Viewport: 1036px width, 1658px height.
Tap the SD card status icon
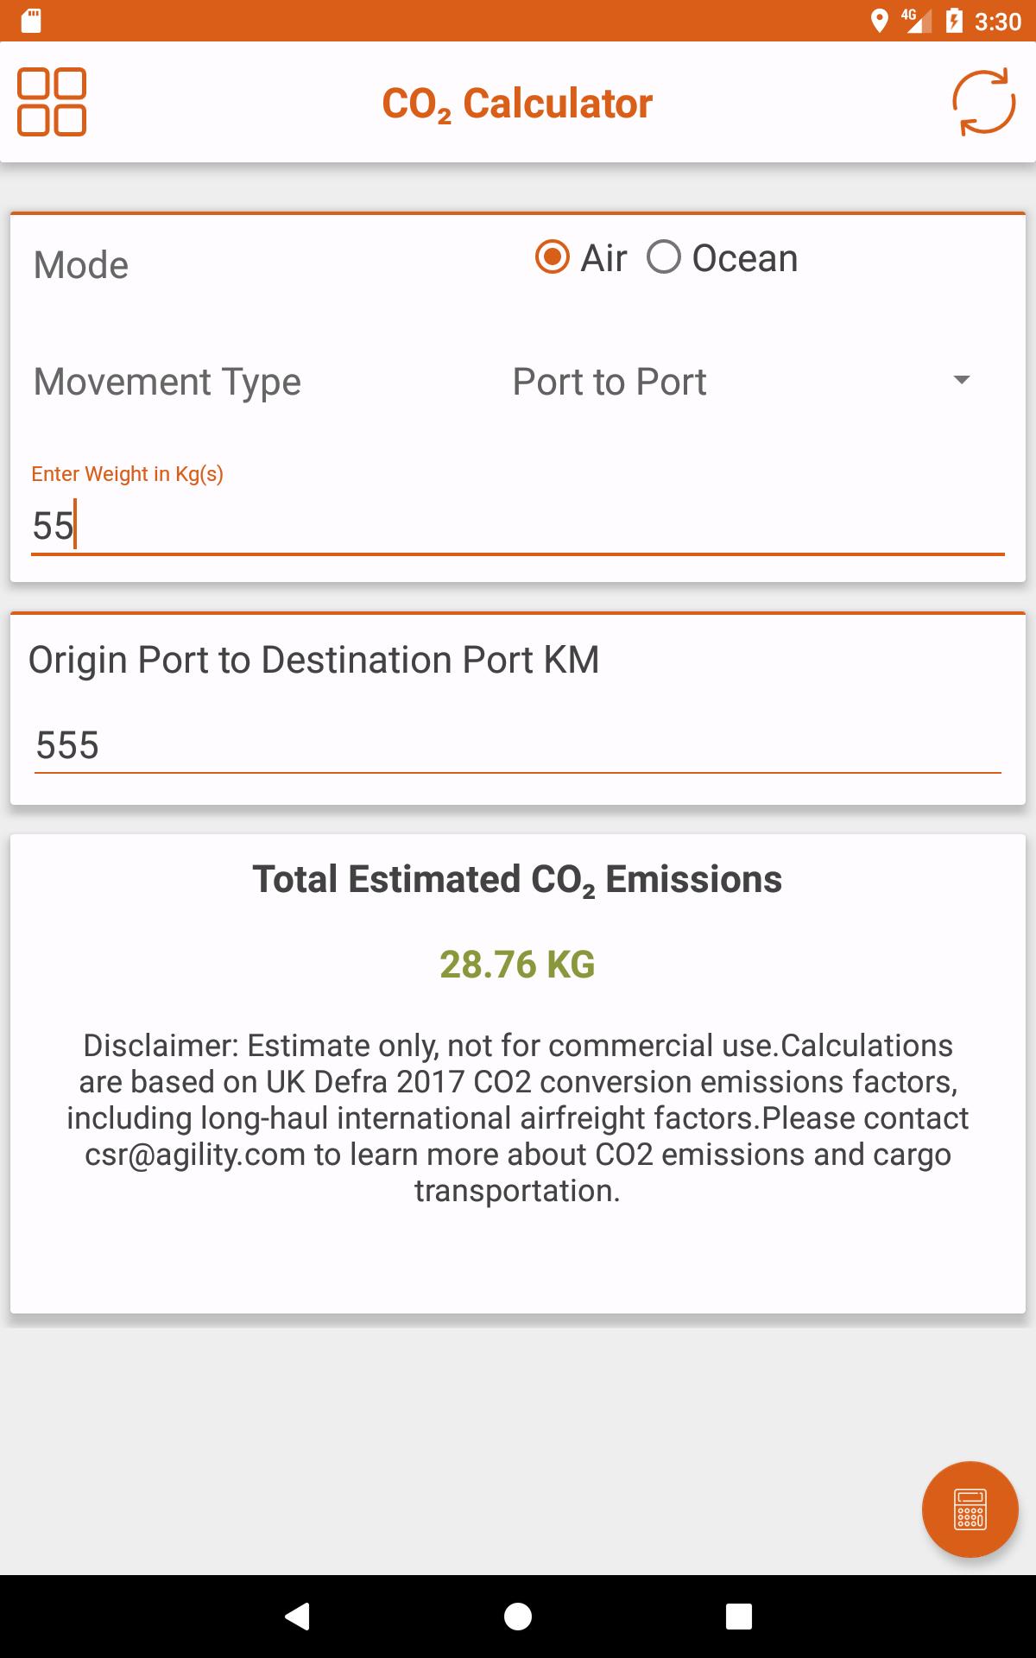click(31, 21)
